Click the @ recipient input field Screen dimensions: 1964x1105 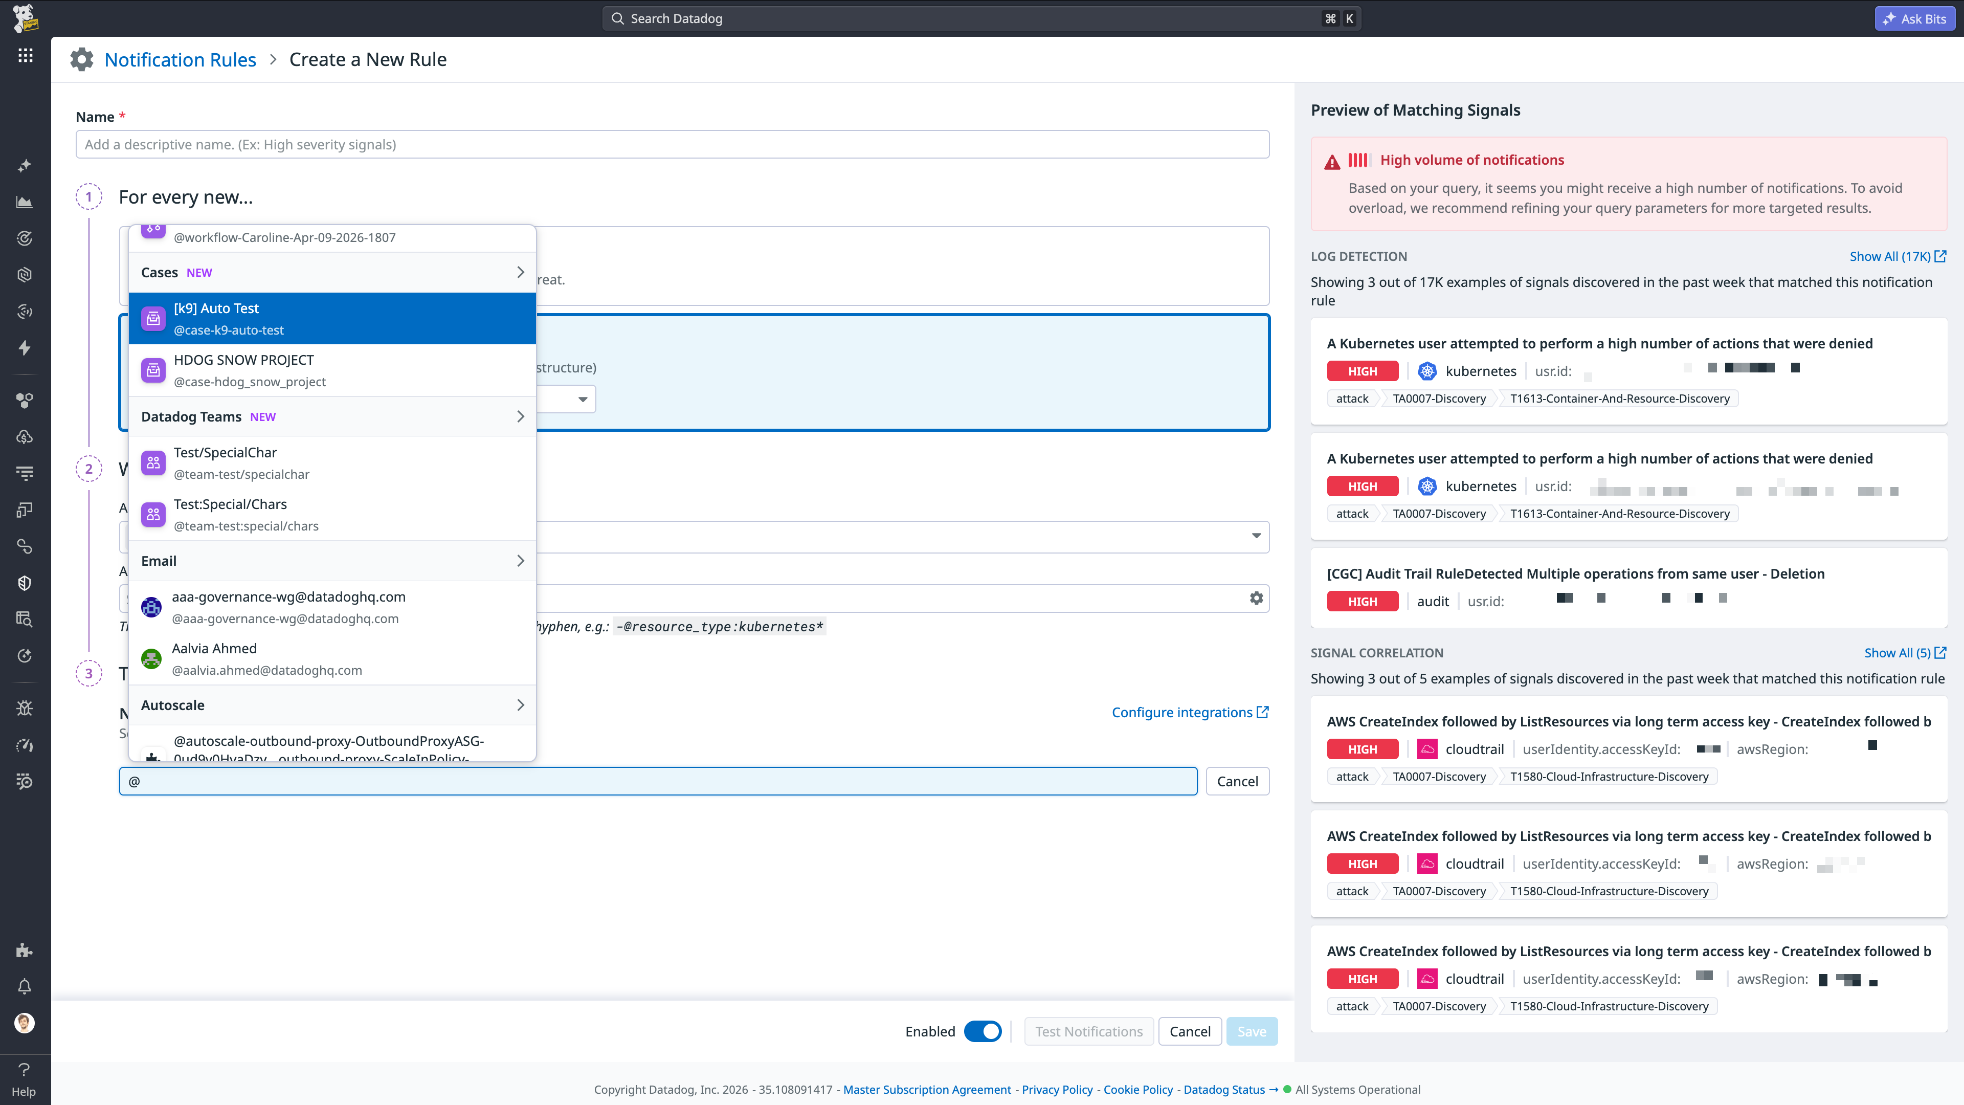click(658, 782)
